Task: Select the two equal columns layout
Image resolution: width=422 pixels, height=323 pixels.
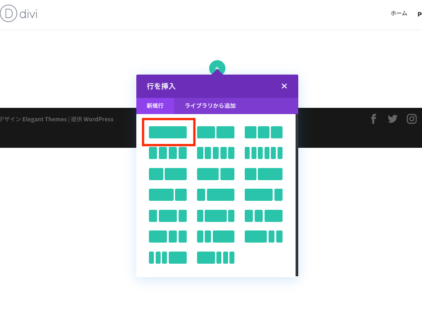Action: pyautogui.click(x=216, y=132)
